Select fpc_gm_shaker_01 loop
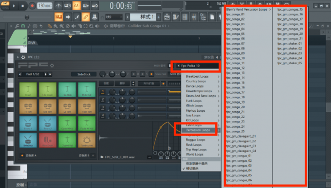Screen dimensions: 331x188 tap(290, 44)
